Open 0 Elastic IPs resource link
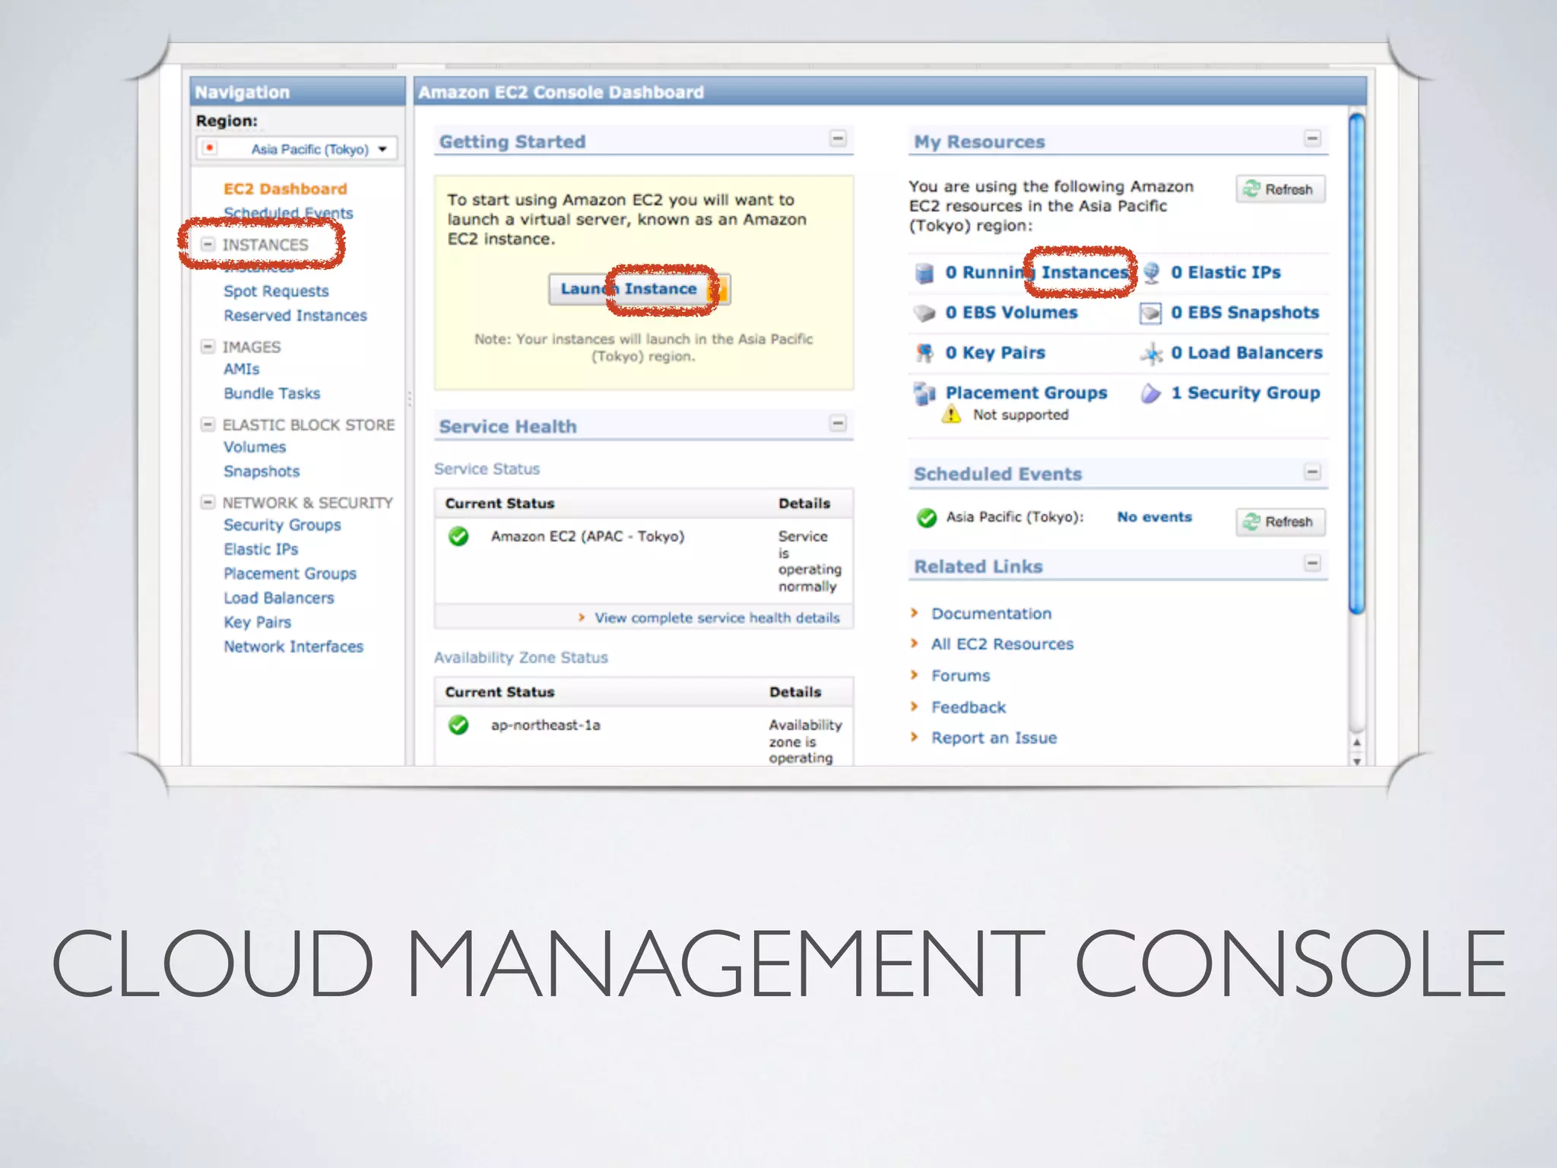 click(1226, 272)
